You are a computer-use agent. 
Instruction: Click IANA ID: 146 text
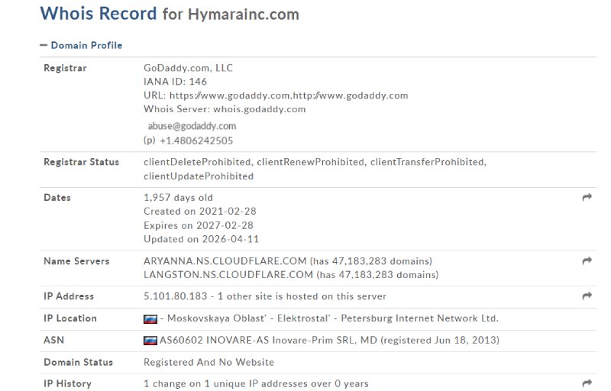(x=176, y=82)
